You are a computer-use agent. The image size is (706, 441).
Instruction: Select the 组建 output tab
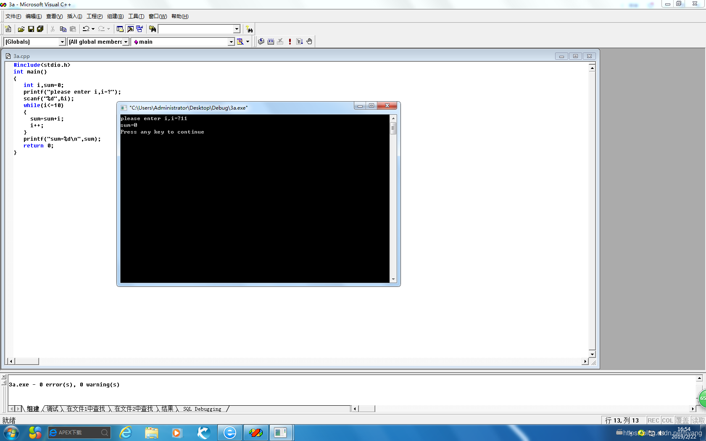point(33,409)
